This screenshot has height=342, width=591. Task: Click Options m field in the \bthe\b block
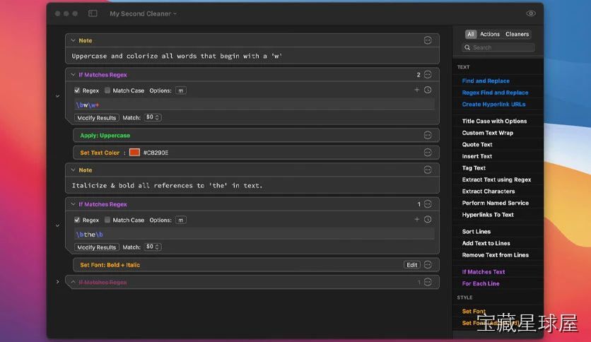pos(181,220)
